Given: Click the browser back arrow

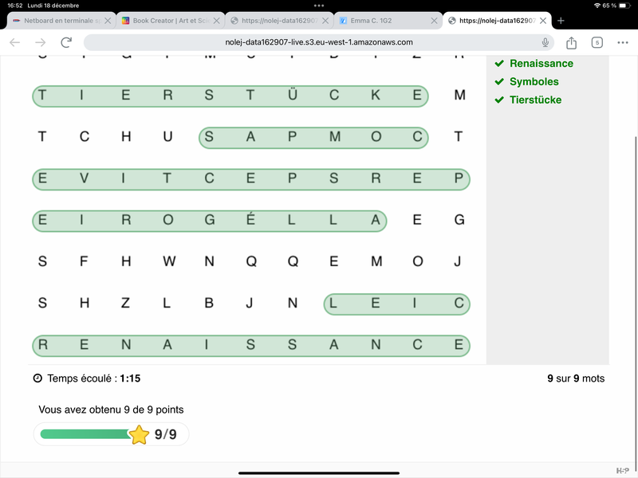Looking at the screenshot, I should pyautogui.click(x=15, y=42).
